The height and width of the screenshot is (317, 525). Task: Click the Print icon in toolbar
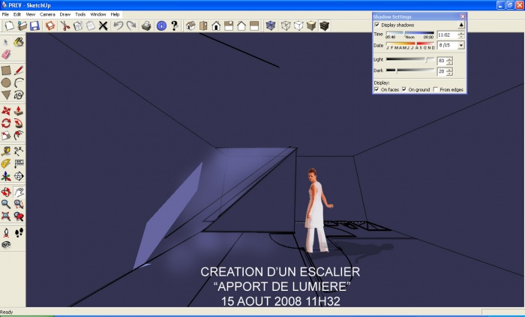pos(147,25)
